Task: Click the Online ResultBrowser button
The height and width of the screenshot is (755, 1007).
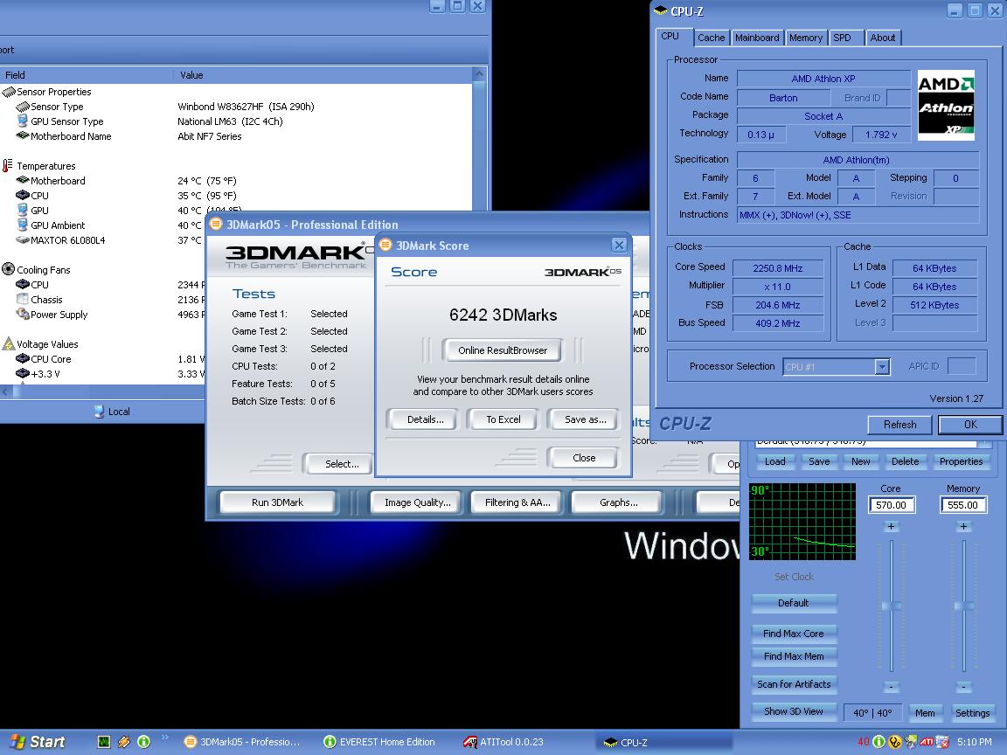Action: click(x=503, y=350)
